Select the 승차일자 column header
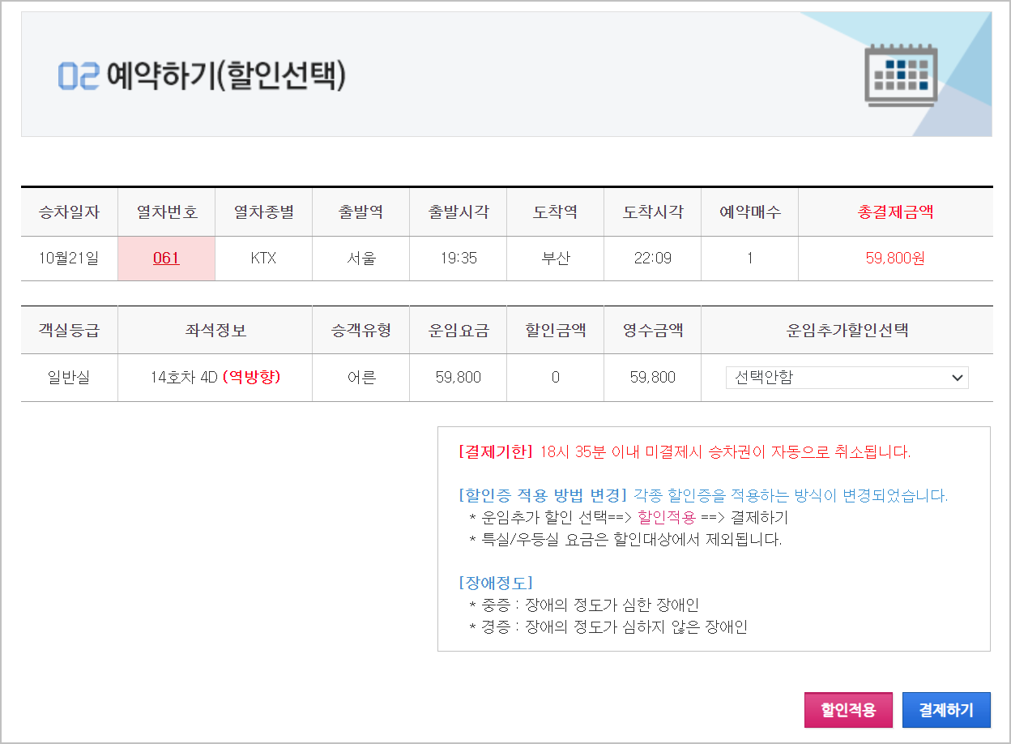This screenshot has height=744, width=1011. (70, 212)
